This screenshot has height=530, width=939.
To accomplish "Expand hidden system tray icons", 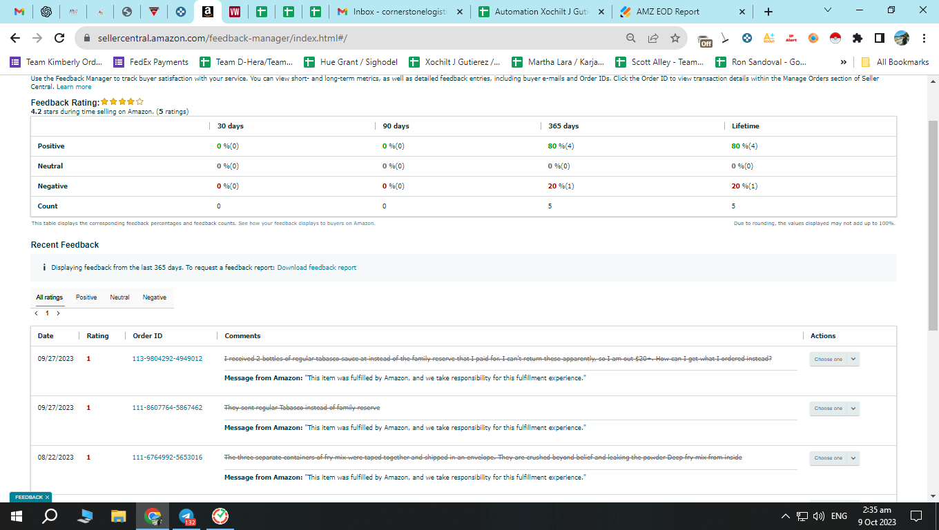I will click(x=785, y=516).
